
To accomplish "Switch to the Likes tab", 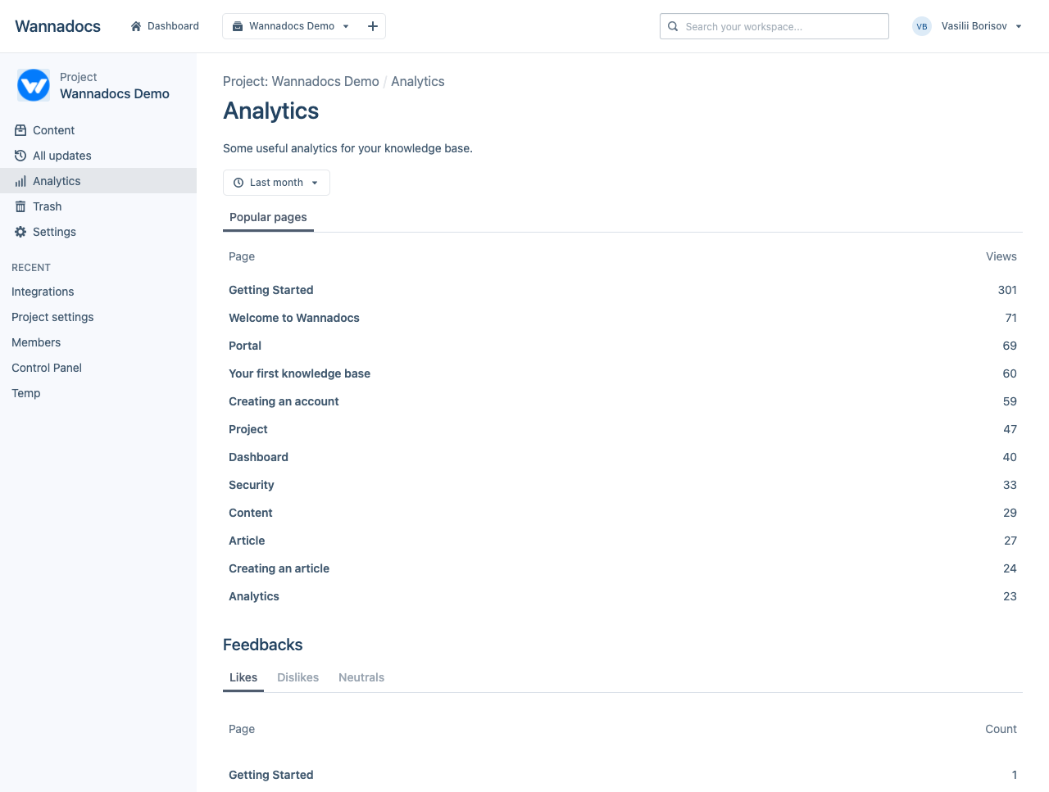I will (243, 677).
